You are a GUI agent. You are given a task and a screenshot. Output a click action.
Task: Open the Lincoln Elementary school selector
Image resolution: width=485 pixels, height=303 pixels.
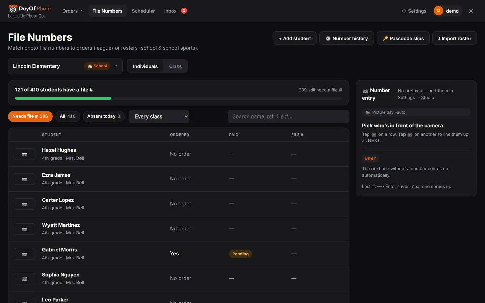[x=65, y=66]
